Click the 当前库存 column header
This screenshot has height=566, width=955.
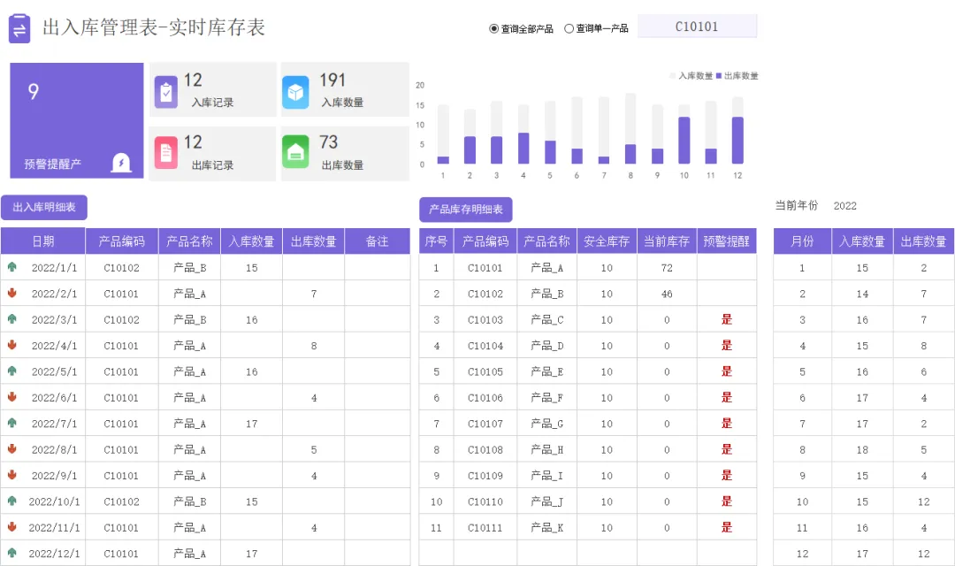coord(667,241)
